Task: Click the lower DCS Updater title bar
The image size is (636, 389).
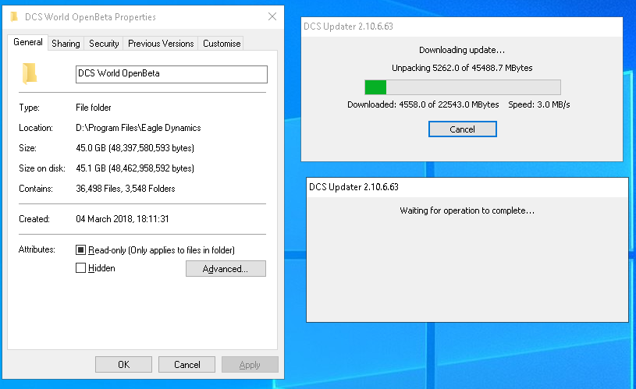Action: (467, 187)
